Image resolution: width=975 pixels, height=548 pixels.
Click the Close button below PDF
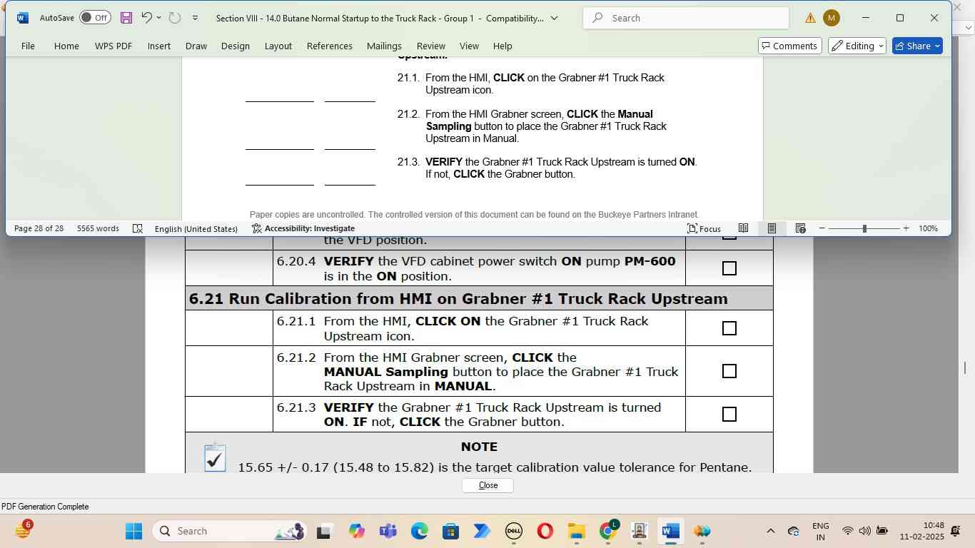[x=487, y=485]
